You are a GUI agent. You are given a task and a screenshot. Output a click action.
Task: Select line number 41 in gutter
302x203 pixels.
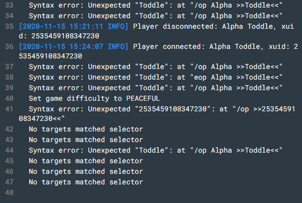click(9, 109)
